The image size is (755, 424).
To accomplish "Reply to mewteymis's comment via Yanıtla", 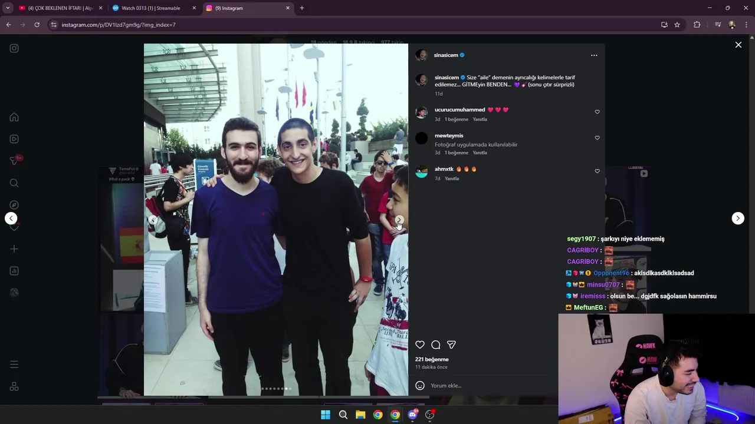I will pos(480,153).
